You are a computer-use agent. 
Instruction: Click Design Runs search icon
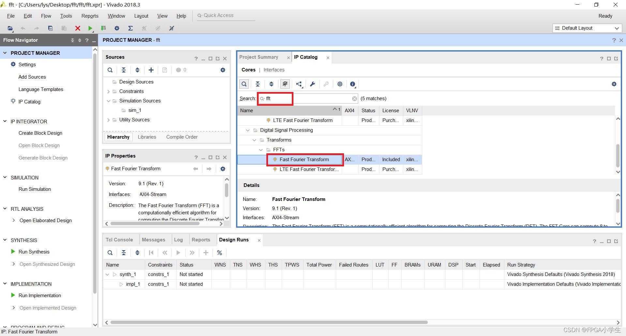[x=110, y=252]
